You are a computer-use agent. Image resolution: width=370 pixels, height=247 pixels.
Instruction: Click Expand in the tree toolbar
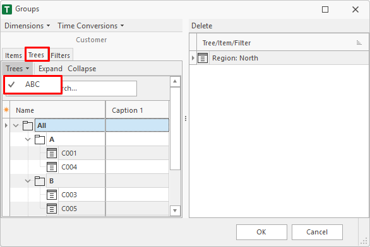[x=51, y=69]
